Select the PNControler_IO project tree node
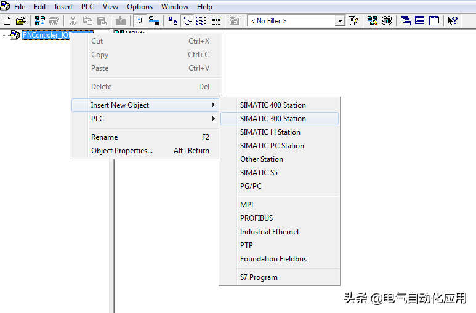Image resolution: width=476 pixels, height=313 pixels. [x=47, y=35]
